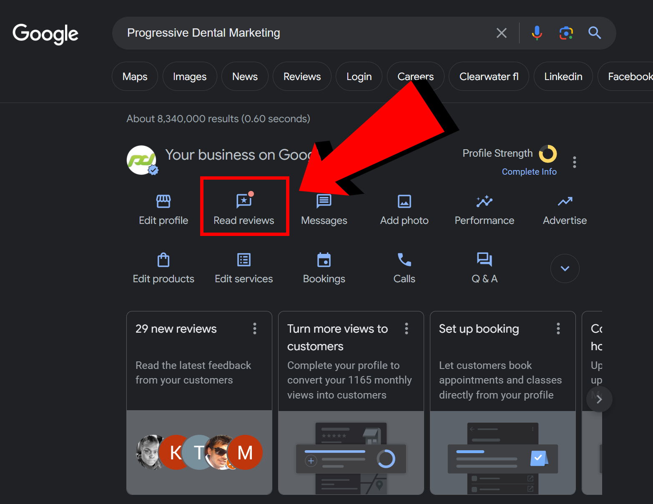Image resolution: width=653 pixels, height=504 pixels.
Task: Select the Maps search filter
Action: coord(135,76)
